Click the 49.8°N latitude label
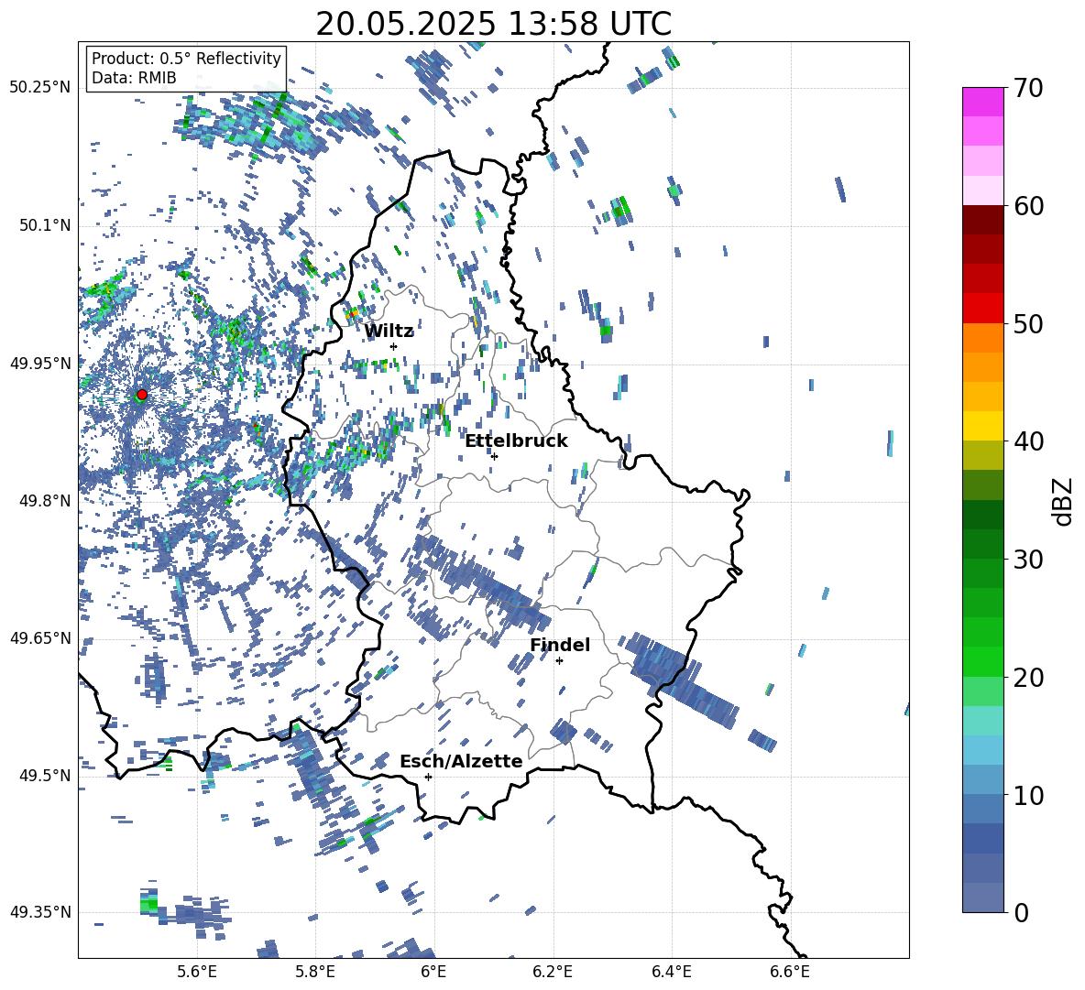1085x990 pixels. point(46,501)
